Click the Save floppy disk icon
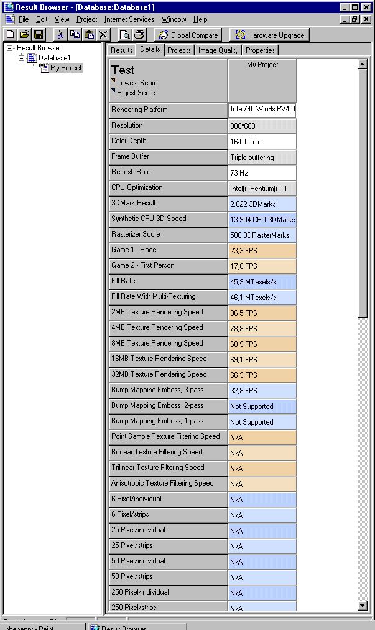This screenshot has width=375, height=630. [39, 35]
